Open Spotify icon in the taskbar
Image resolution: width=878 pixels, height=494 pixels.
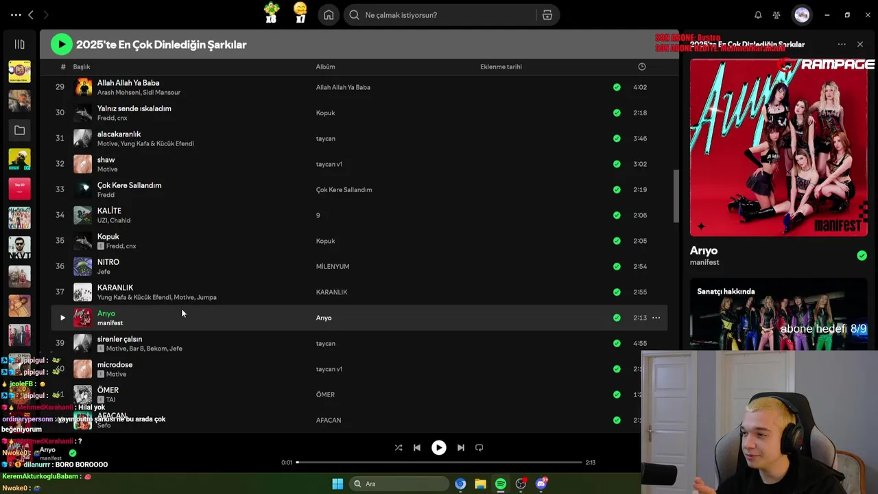click(x=501, y=484)
